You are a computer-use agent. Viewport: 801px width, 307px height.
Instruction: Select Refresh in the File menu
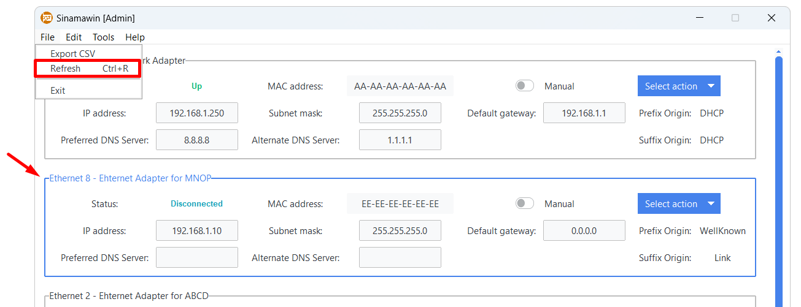click(x=88, y=69)
